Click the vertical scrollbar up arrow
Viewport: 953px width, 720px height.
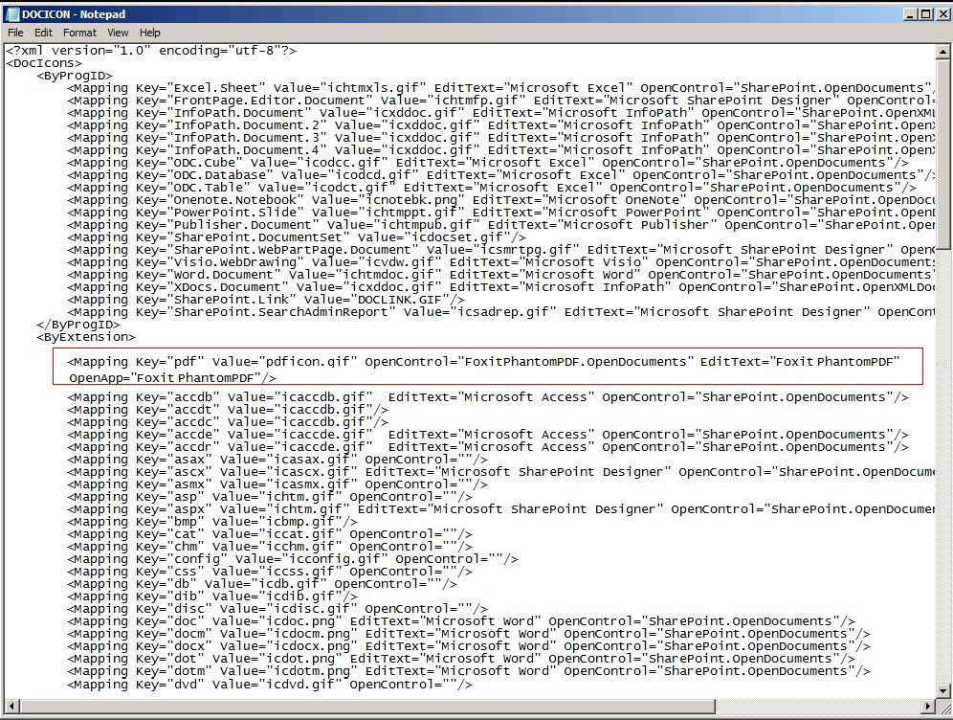coord(943,51)
